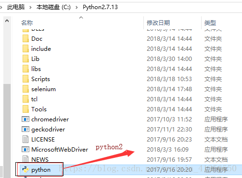Select the file name selenium

(43, 89)
